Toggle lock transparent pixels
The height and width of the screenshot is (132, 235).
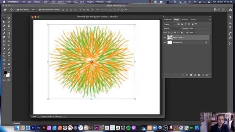coord(169,33)
